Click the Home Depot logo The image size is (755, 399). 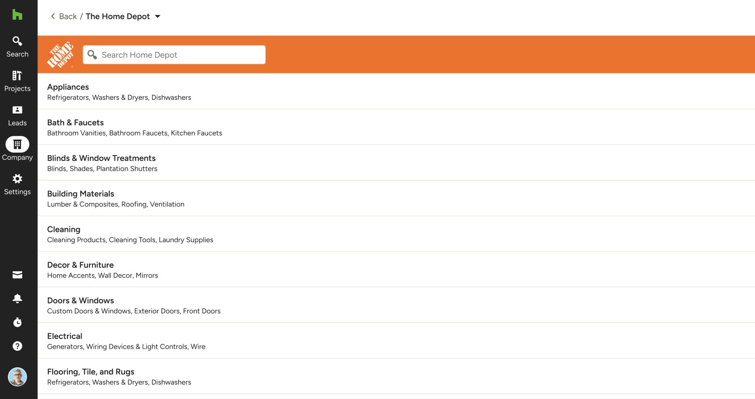tap(60, 54)
